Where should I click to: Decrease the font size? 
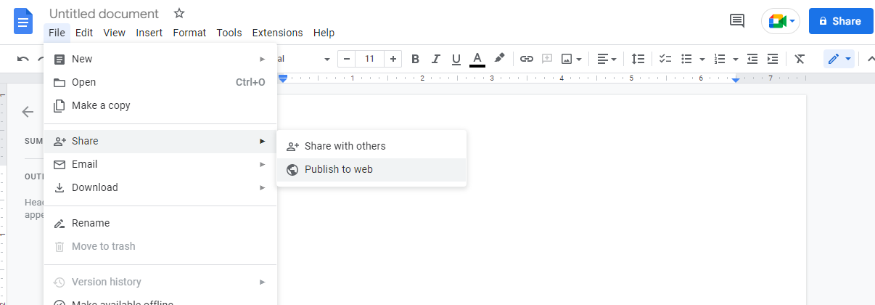pos(347,59)
